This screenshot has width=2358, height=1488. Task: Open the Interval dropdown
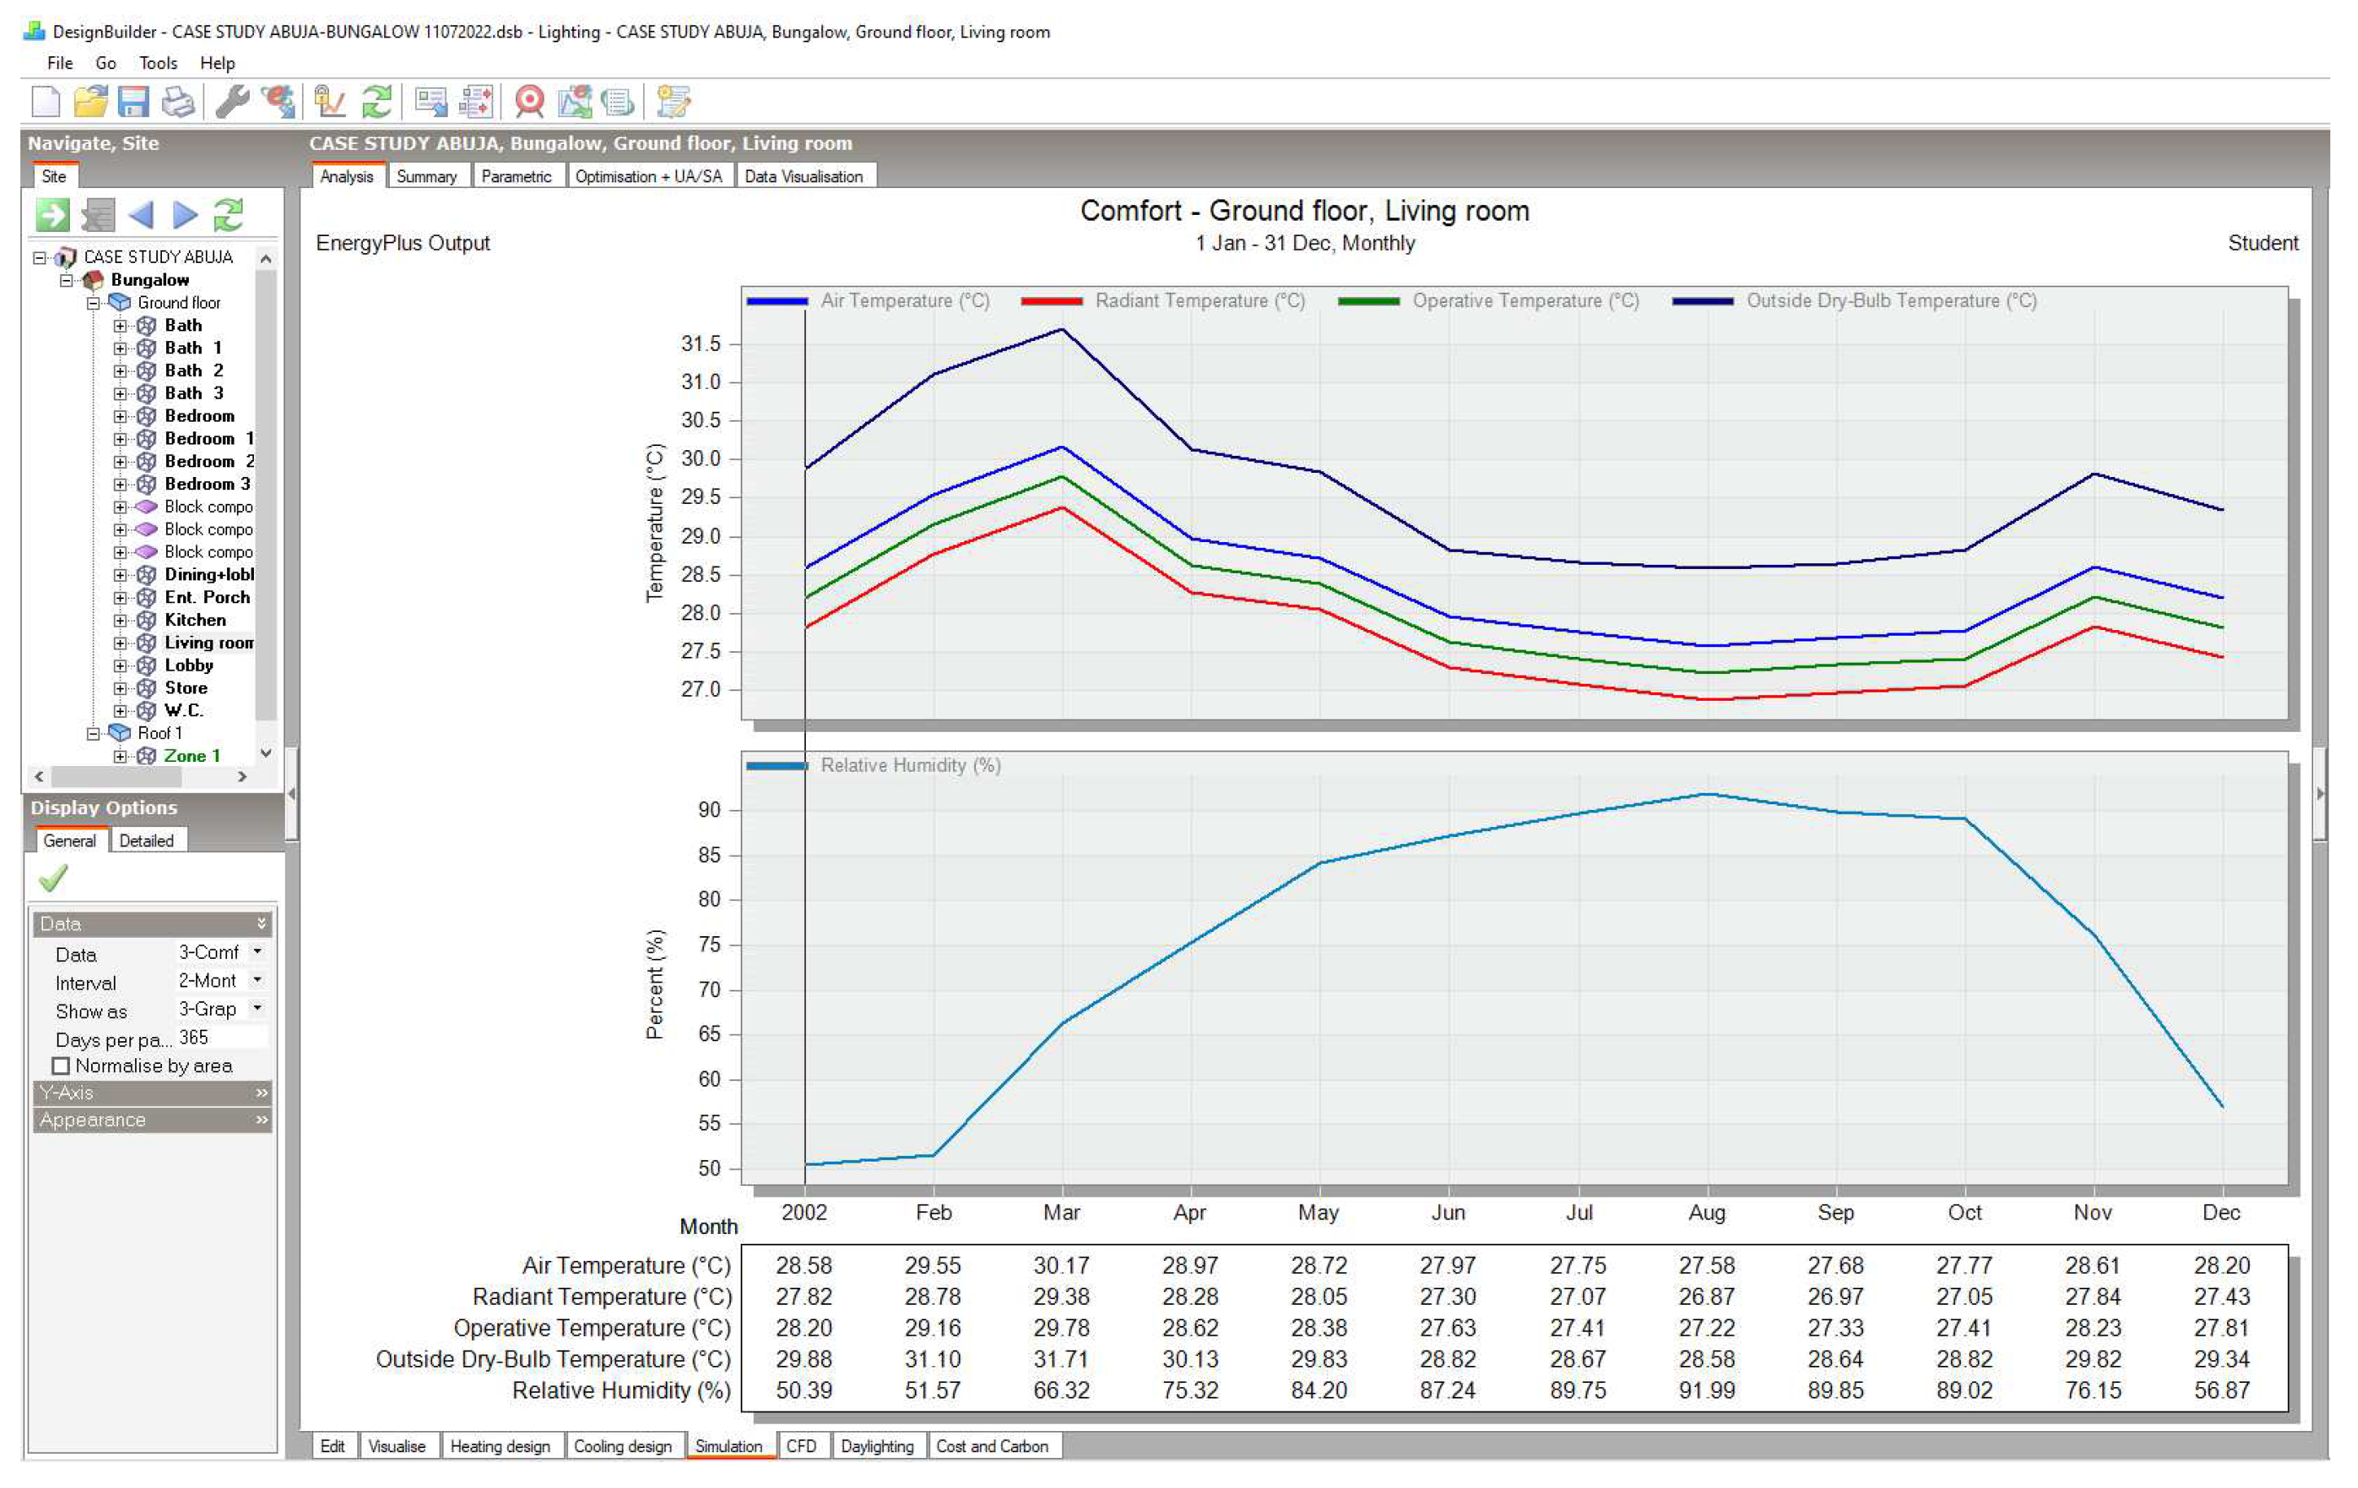coord(257,981)
